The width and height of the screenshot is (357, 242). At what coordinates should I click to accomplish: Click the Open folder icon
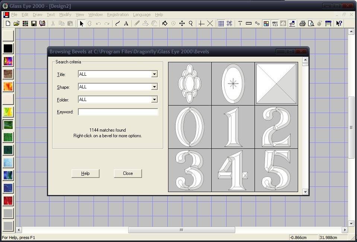(16, 23)
